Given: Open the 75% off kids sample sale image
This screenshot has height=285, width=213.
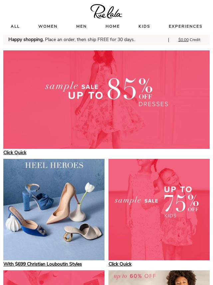Looking at the screenshot, I should coord(159,210).
